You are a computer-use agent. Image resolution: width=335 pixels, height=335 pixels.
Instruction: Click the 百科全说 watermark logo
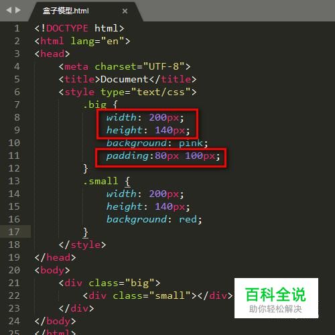276,298
